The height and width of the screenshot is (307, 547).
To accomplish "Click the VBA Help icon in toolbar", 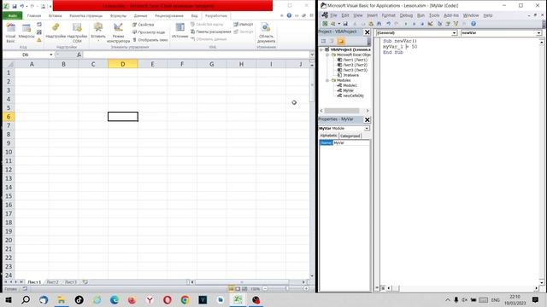I will click(473, 24).
